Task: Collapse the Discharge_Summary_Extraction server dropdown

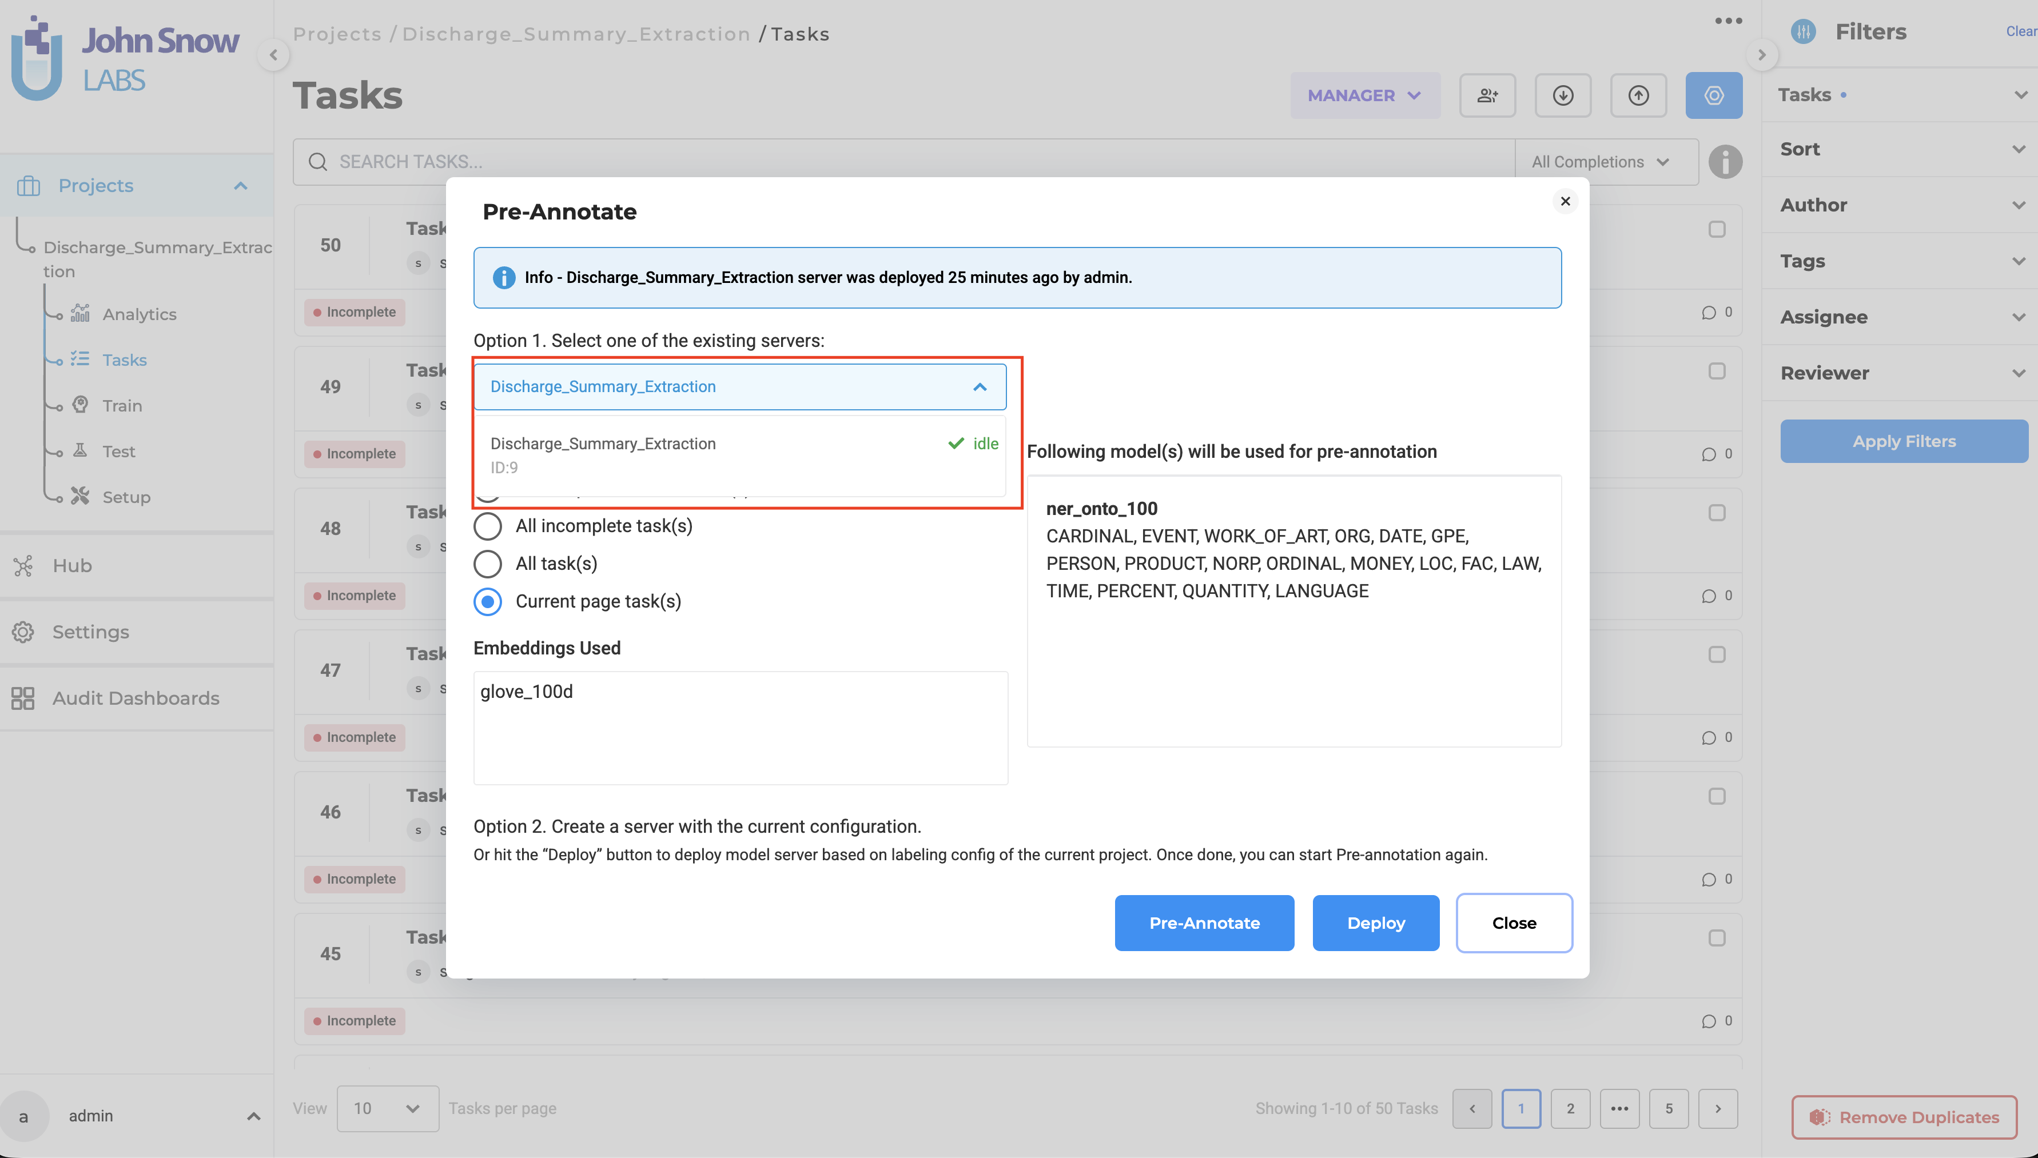Action: pos(980,386)
